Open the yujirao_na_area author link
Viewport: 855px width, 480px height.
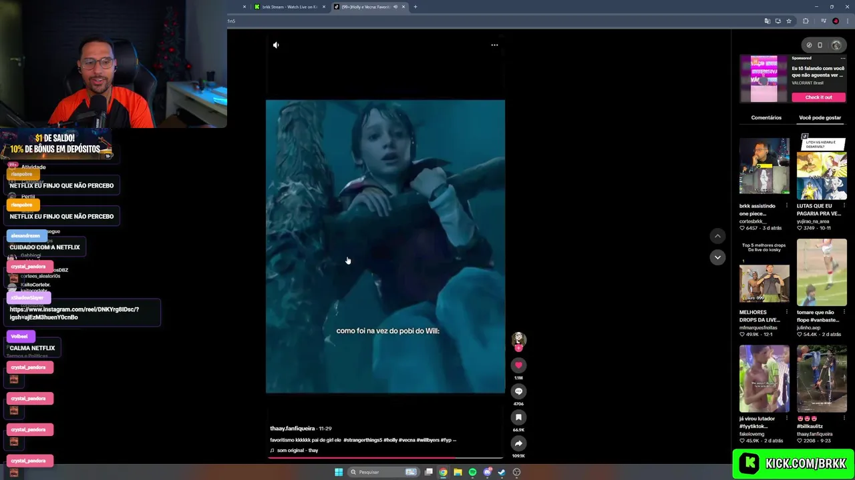pyautogui.click(x=813, y=221)
